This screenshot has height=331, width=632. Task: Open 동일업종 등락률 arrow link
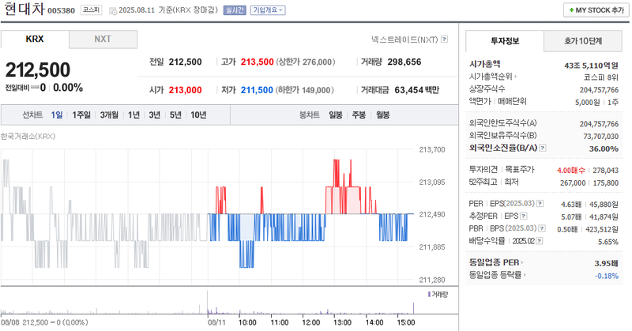pos(525,275)
